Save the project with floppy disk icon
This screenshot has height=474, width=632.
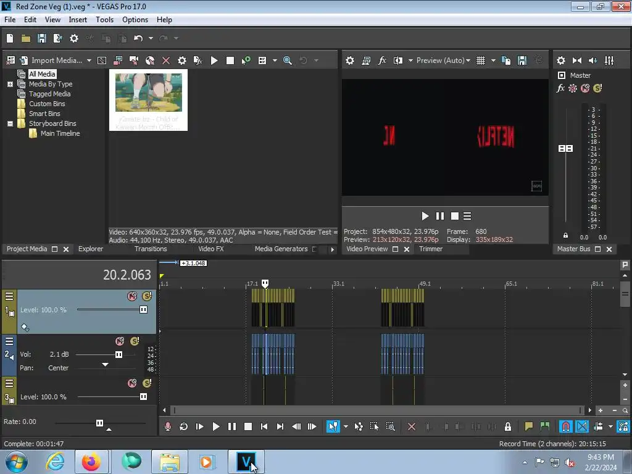[x=42, y=38]
